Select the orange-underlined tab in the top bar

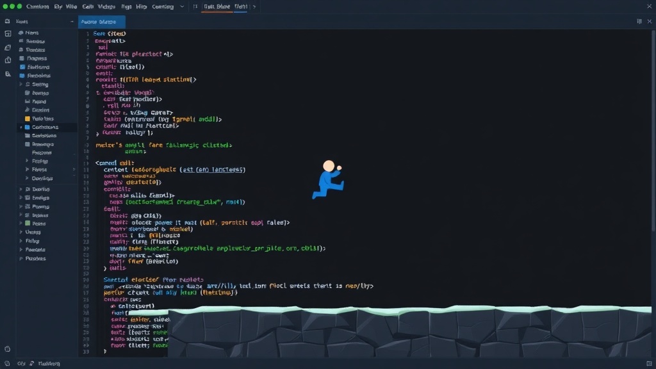217,6
